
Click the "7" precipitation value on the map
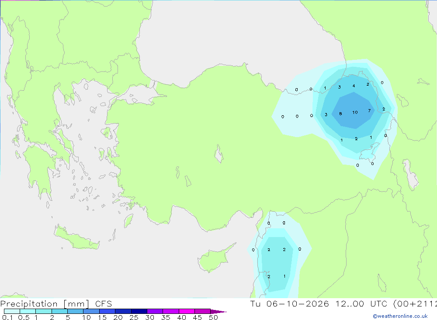coord(369,111)
